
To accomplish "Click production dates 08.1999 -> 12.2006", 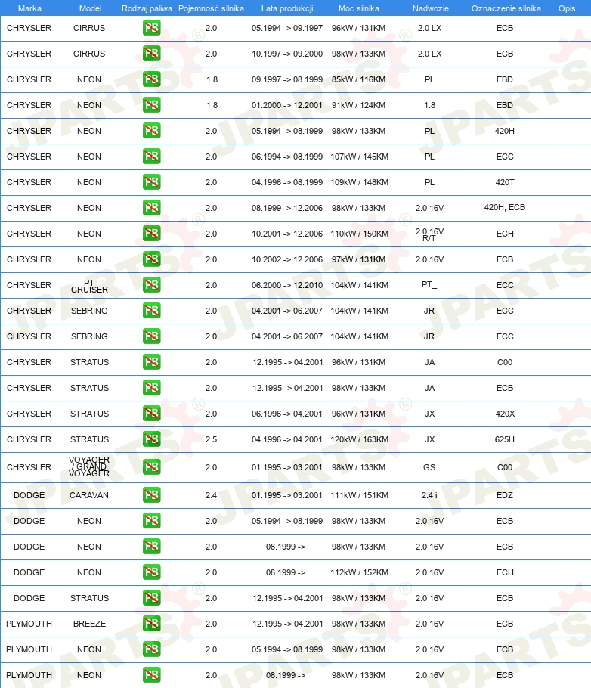I will pos(287,208).
